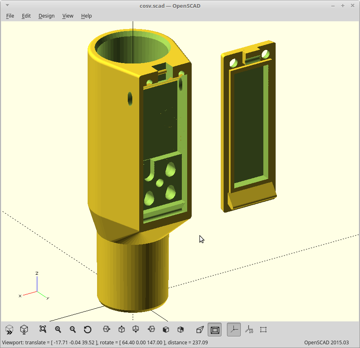Zoom in using the plus magnifier icon
Viewport: 360px width, 348px height.
[58, 329]
